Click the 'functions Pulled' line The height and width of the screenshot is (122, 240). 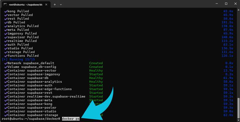(x=23, y=56)
